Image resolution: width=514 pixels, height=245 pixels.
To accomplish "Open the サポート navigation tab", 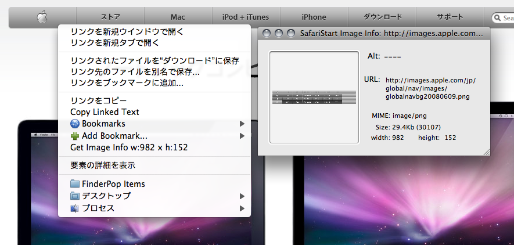I will coord(450,17).
